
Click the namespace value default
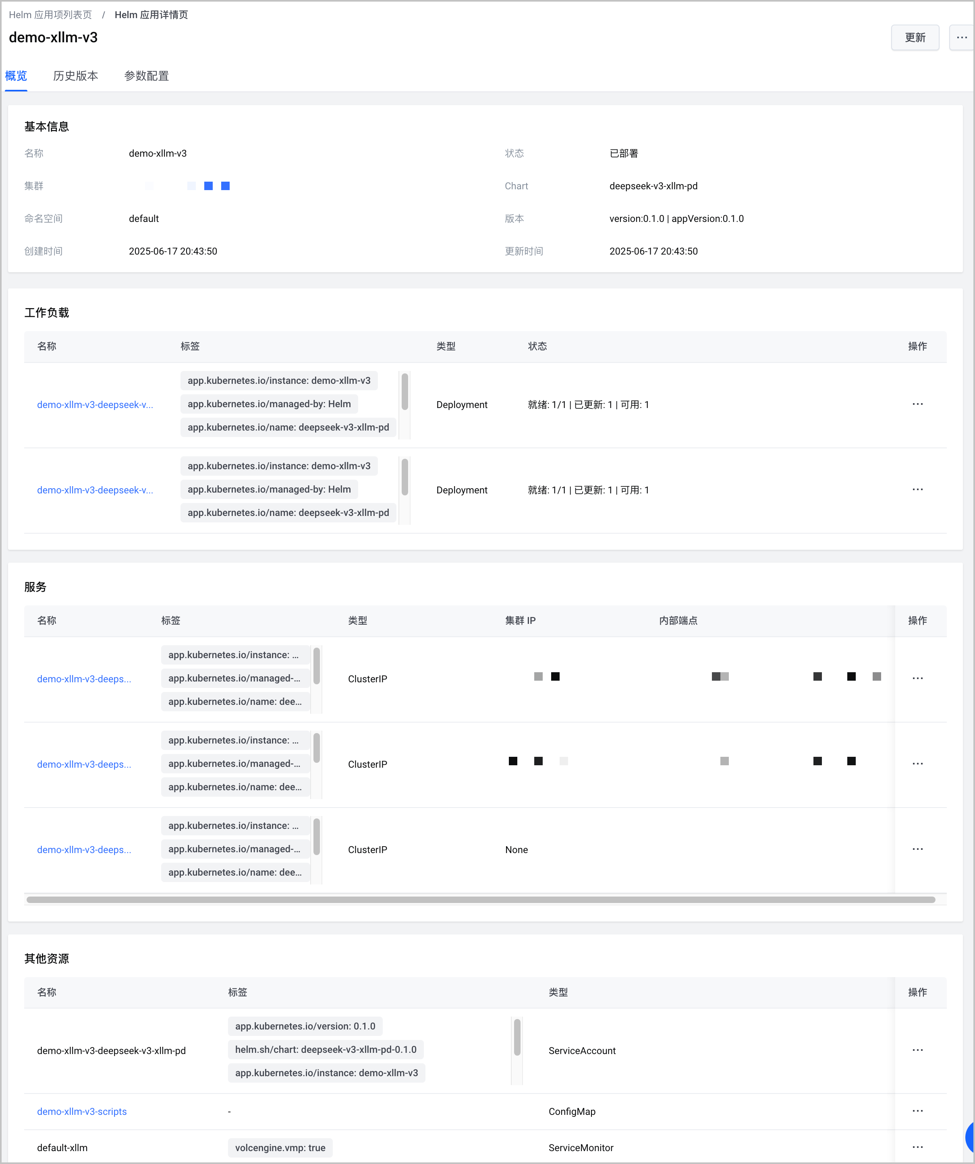coord(144,219)
